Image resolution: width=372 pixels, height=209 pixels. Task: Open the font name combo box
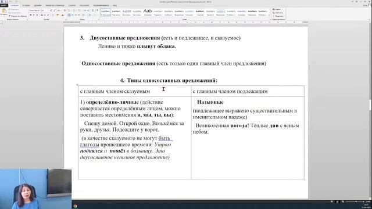(x=35, y=10)
